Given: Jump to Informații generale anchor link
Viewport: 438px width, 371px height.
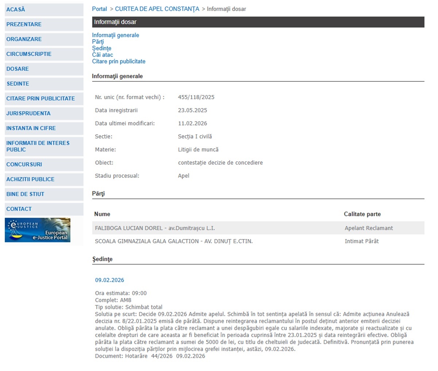Looking at the screenshot, I should pos(115,35).
